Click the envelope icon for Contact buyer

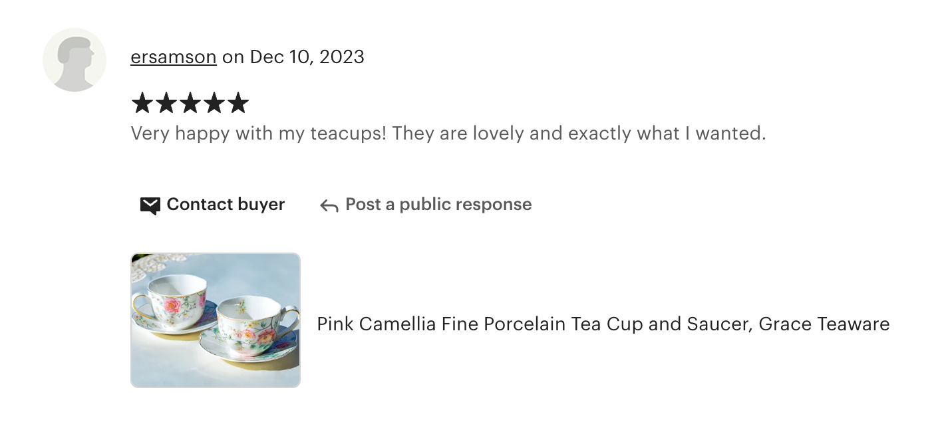click(x=150, y=205)
